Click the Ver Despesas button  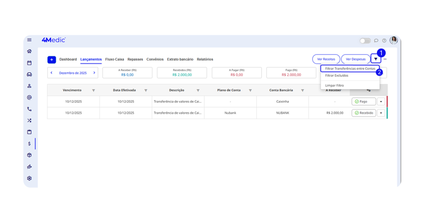pyautogui.click(x=356, y=59)
